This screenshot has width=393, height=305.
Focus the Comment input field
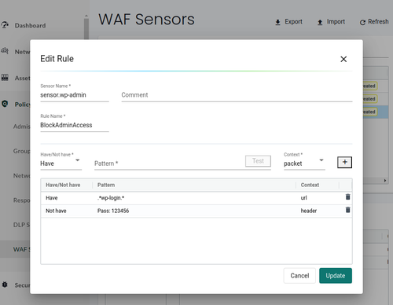tap(237, 95)
